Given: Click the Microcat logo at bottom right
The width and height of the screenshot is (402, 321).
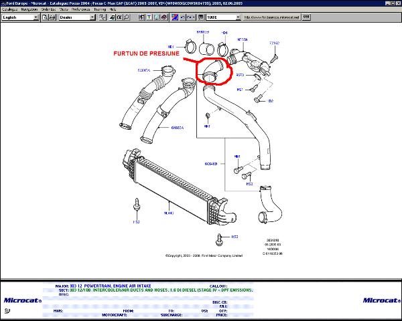Looking at the screenshot, I should coord(379,300).
